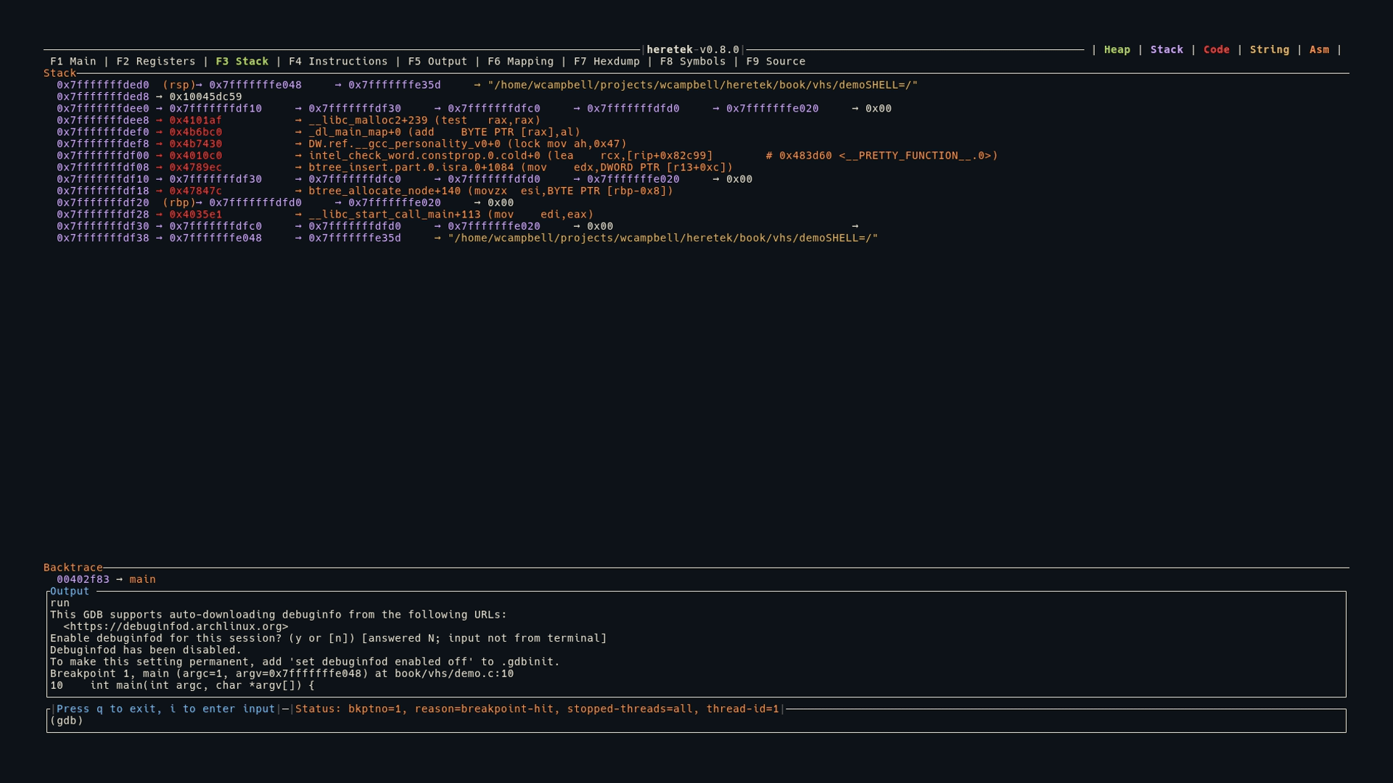1393x783 pixels.
Task: Open the F2 Registers tab
Action: [155, 62]
